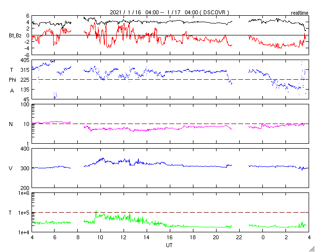Click the "N" density panel label
The image size is (315, 252).
tap(11, 124)
